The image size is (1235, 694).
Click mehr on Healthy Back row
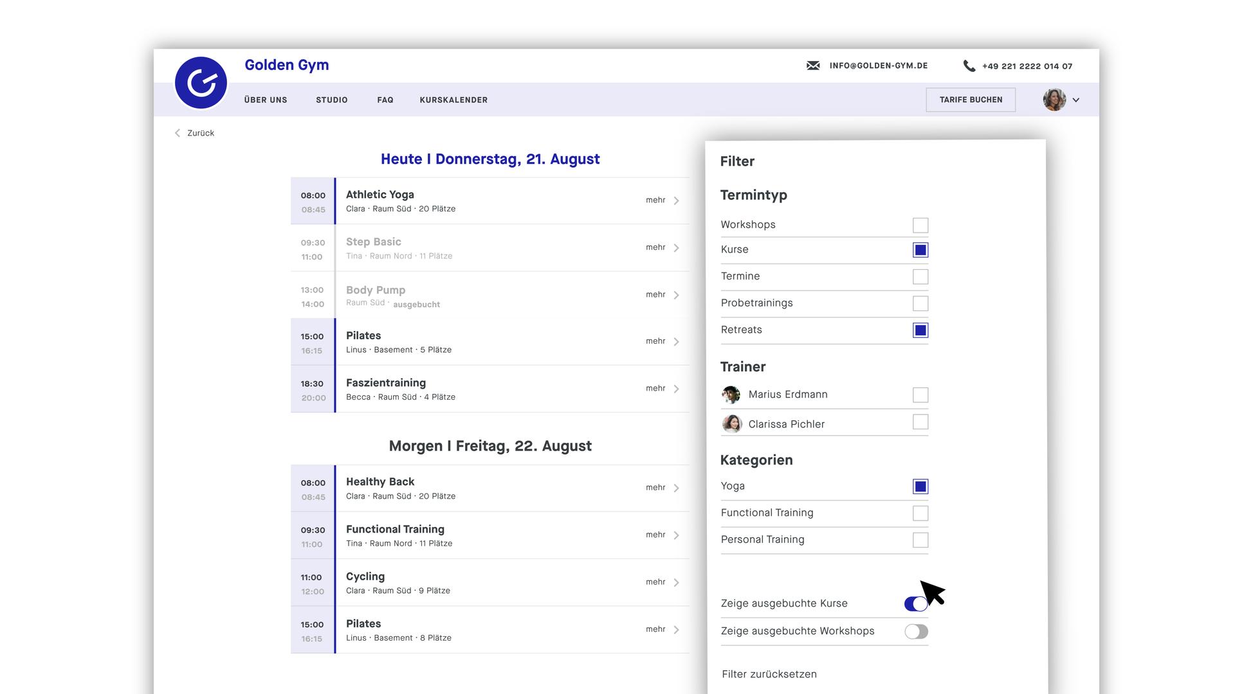click(x=655, y=488)
